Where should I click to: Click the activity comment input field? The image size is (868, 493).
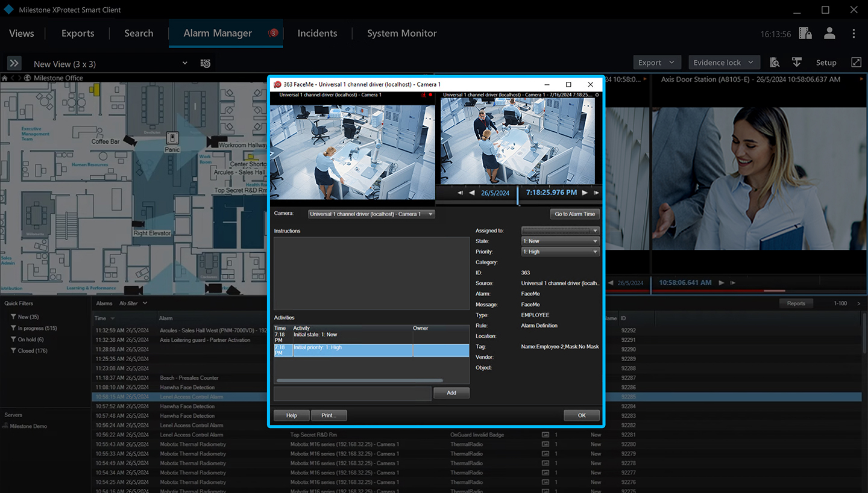(x=352, y=393)
